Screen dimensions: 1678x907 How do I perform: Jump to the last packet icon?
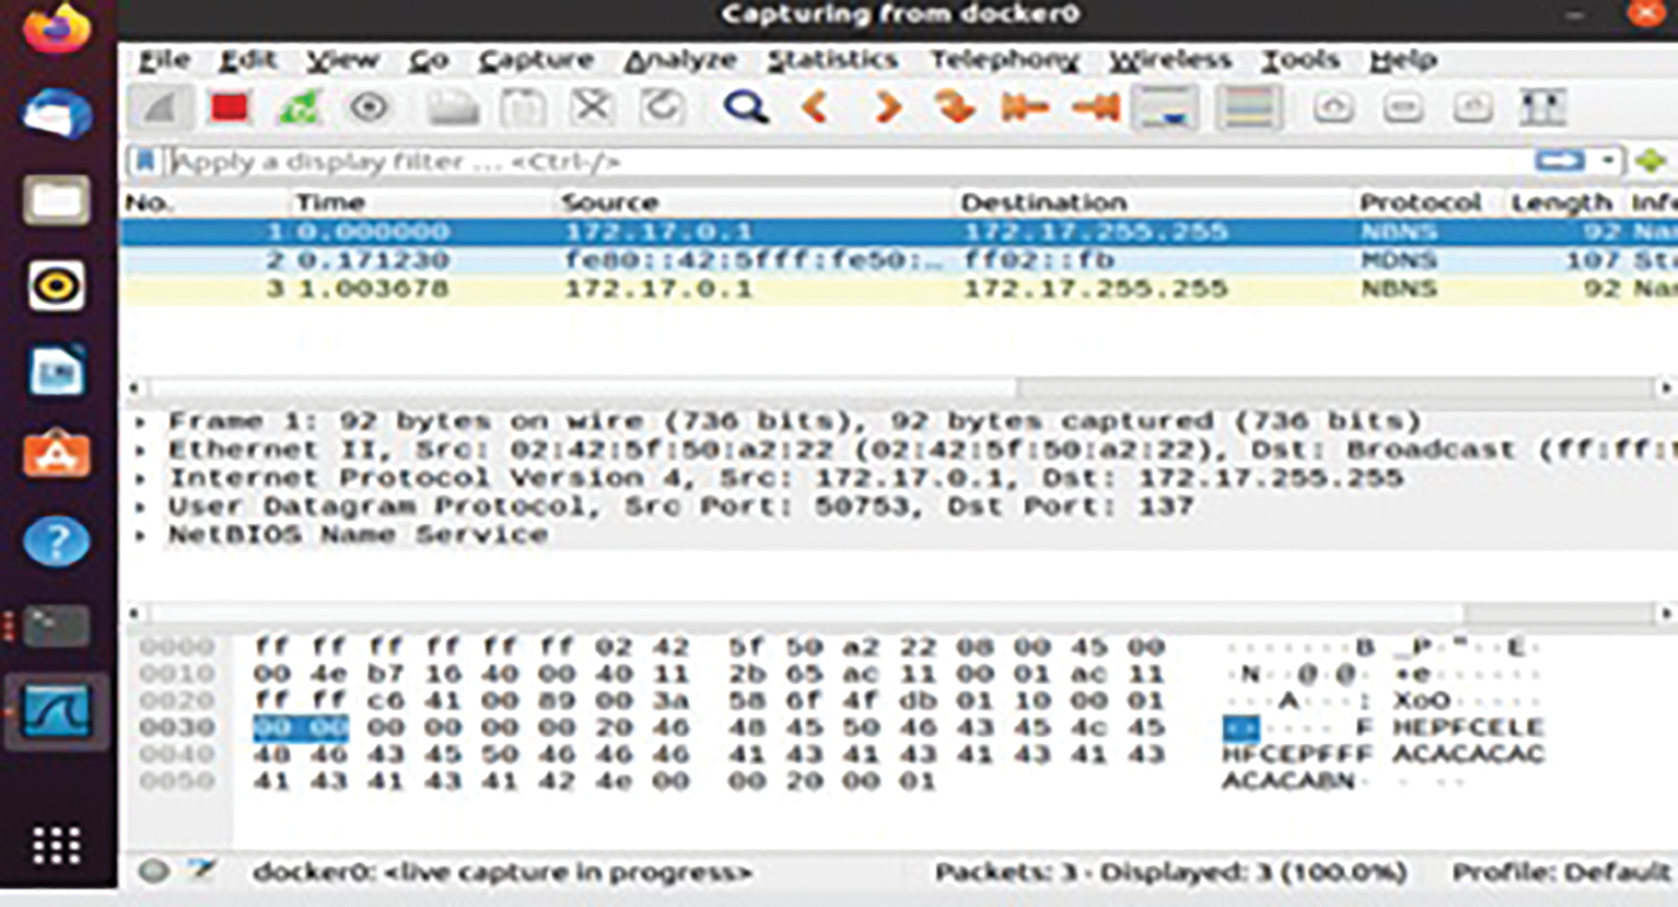pyautogui.click(x=1096, y=108)
